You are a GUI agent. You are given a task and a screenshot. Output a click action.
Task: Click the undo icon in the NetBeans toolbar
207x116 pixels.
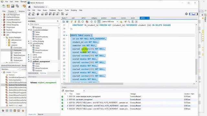tap(24, 6)
